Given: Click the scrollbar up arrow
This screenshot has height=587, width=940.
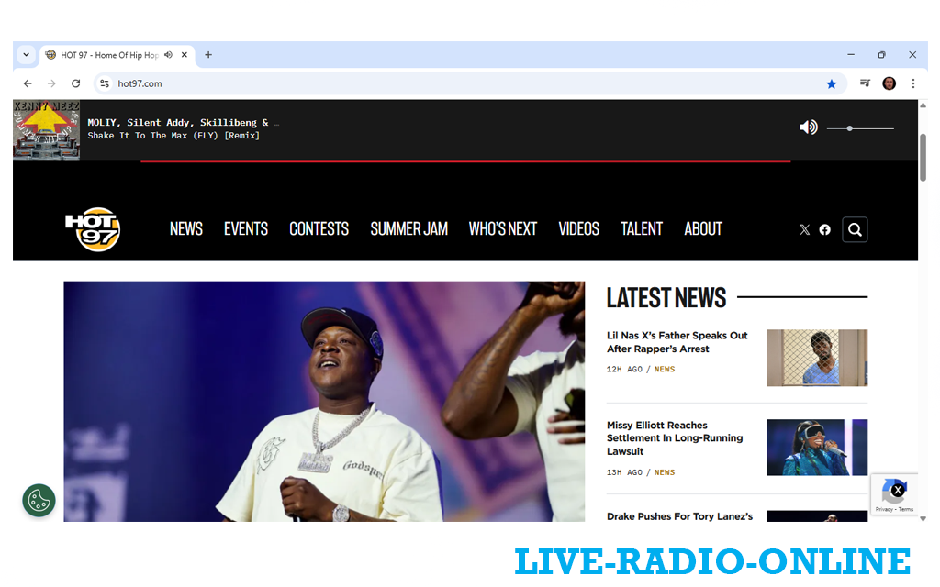Looking at the screenshot, I should 923,105.
